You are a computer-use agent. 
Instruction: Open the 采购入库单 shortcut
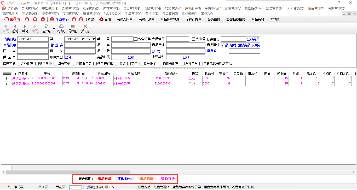tap(124, 19)
